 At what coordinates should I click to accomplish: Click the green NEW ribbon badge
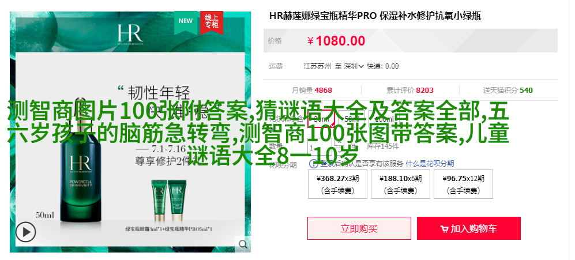[x=186, y=22]
